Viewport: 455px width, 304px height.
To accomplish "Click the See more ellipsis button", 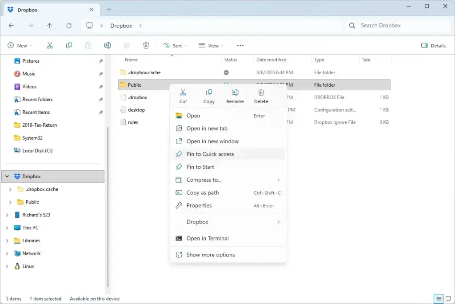I will click(240, 45).
